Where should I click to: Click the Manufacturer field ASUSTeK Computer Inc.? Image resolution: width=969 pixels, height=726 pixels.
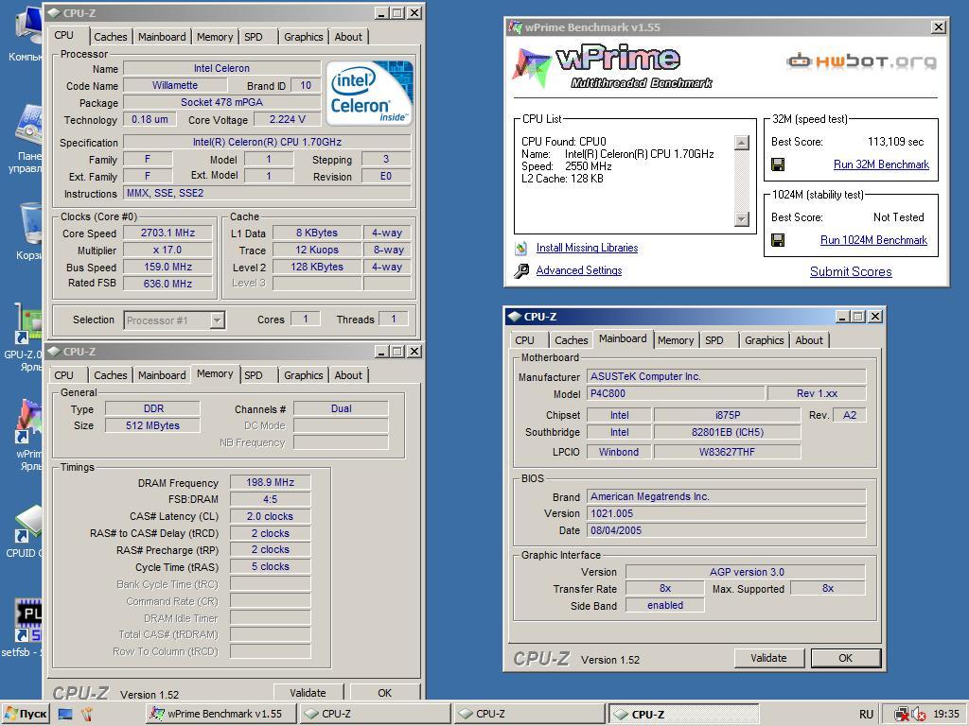[x=726, y=376]
